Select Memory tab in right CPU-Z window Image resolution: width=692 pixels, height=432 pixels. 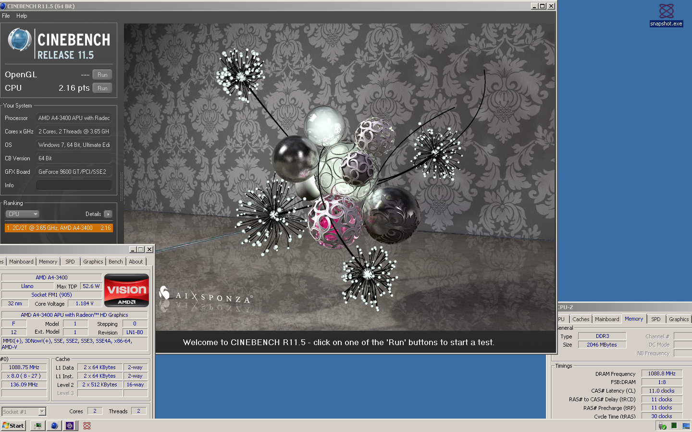pyautogui.click(x=634, y=319)
